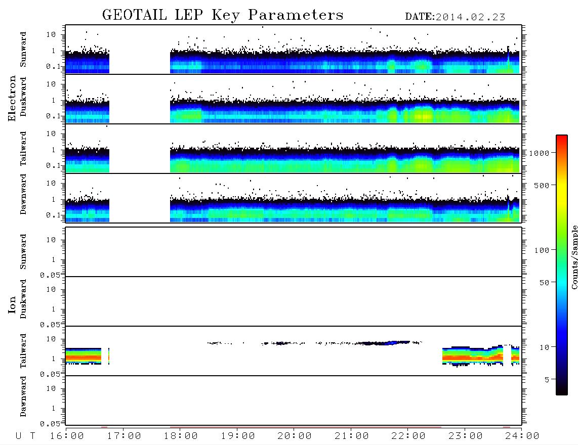Click the "18:00" time tick label

click(x=181, y=436)
